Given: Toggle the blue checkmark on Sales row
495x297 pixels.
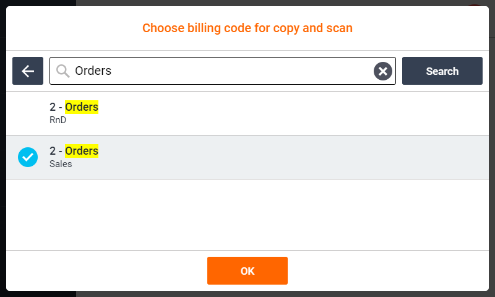Looking at the screenshot, I should click(28, 157).
